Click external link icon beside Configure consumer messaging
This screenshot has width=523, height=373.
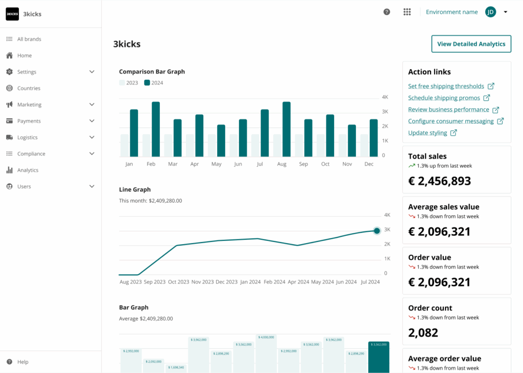[x=501, y=121]
